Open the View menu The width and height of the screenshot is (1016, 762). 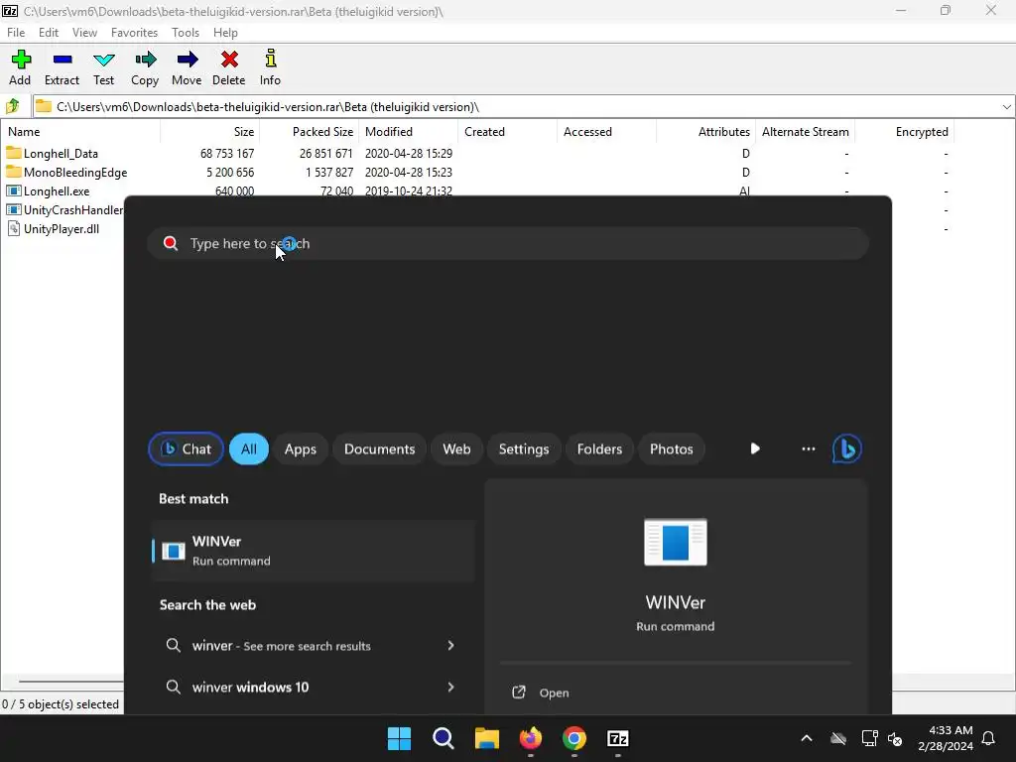pos(85,33)
